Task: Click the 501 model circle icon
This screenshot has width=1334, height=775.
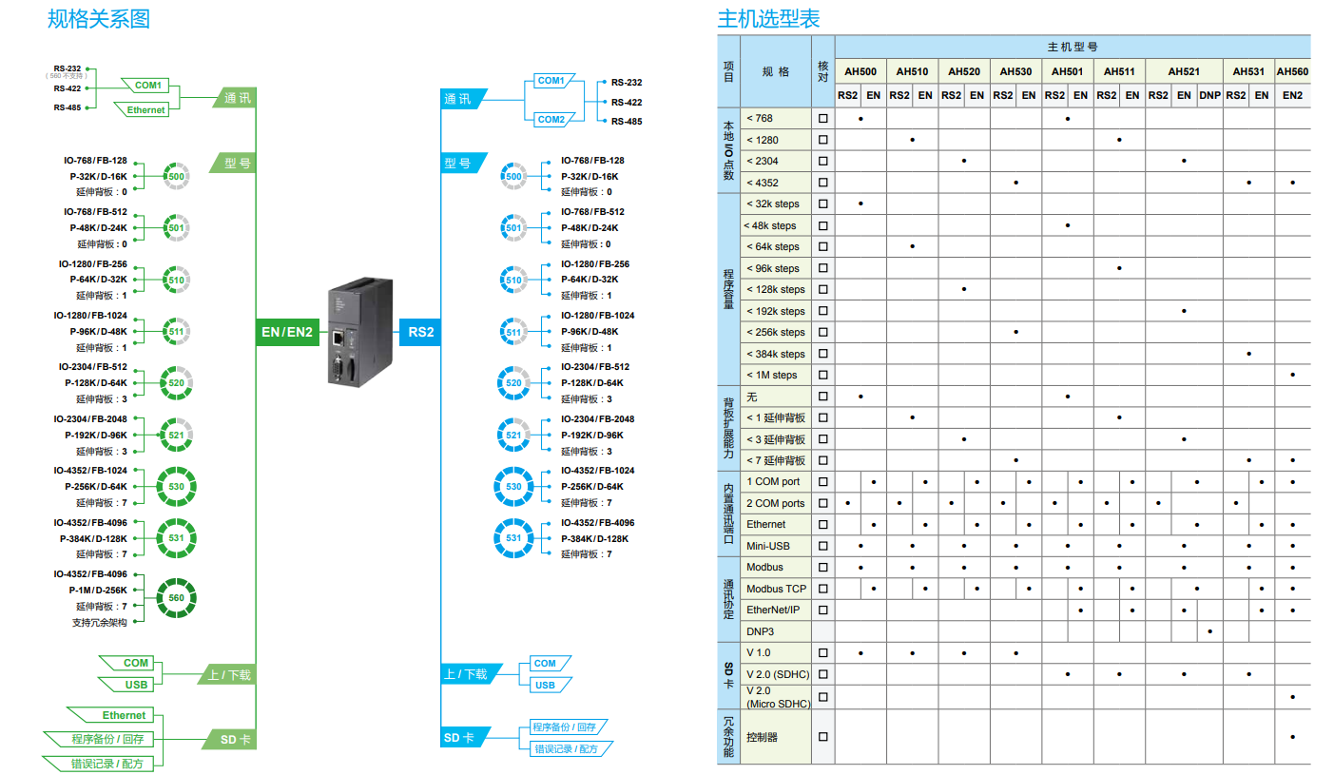Action: (x=176, y=226)
